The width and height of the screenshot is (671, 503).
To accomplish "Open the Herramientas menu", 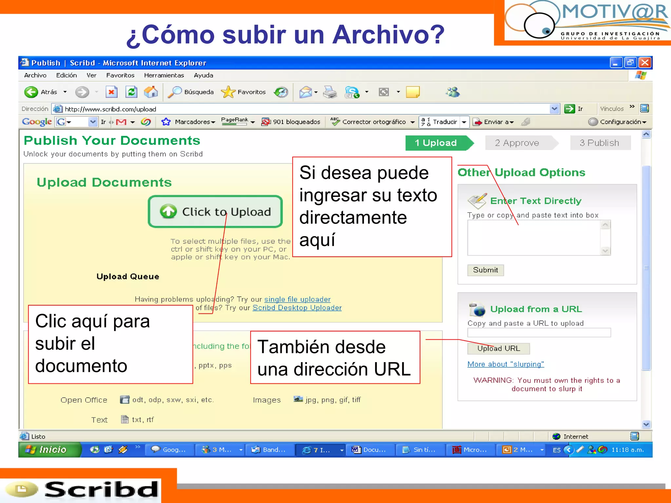I will [x=164, y=75].
